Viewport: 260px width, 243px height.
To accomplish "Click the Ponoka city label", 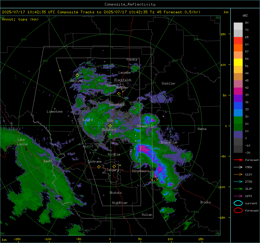I will coord(132,60).
